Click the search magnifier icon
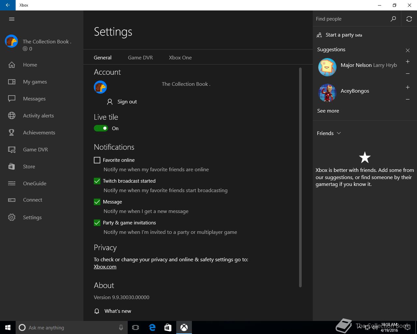Viewport: 417px width, 334px height. coord(393,19)
